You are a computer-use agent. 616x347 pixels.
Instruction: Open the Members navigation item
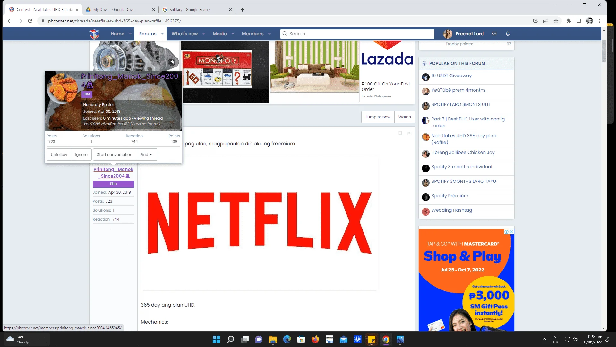tap(252, 34)
